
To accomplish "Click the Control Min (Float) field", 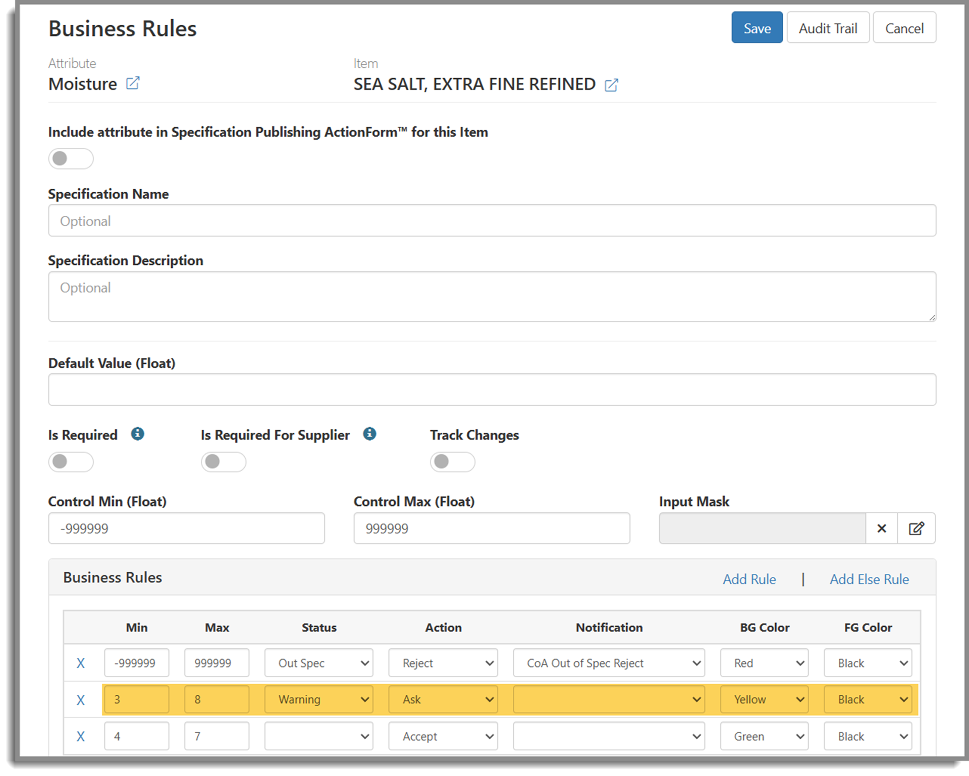I will tap(186, 528).
